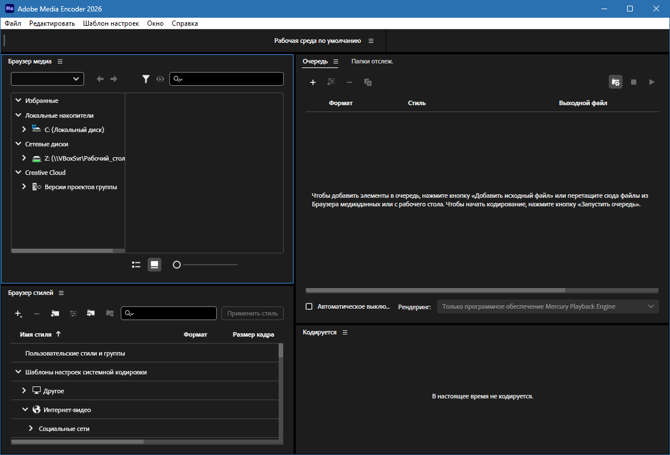
Task: Add a source file to the queue
Action: [313, 82]
